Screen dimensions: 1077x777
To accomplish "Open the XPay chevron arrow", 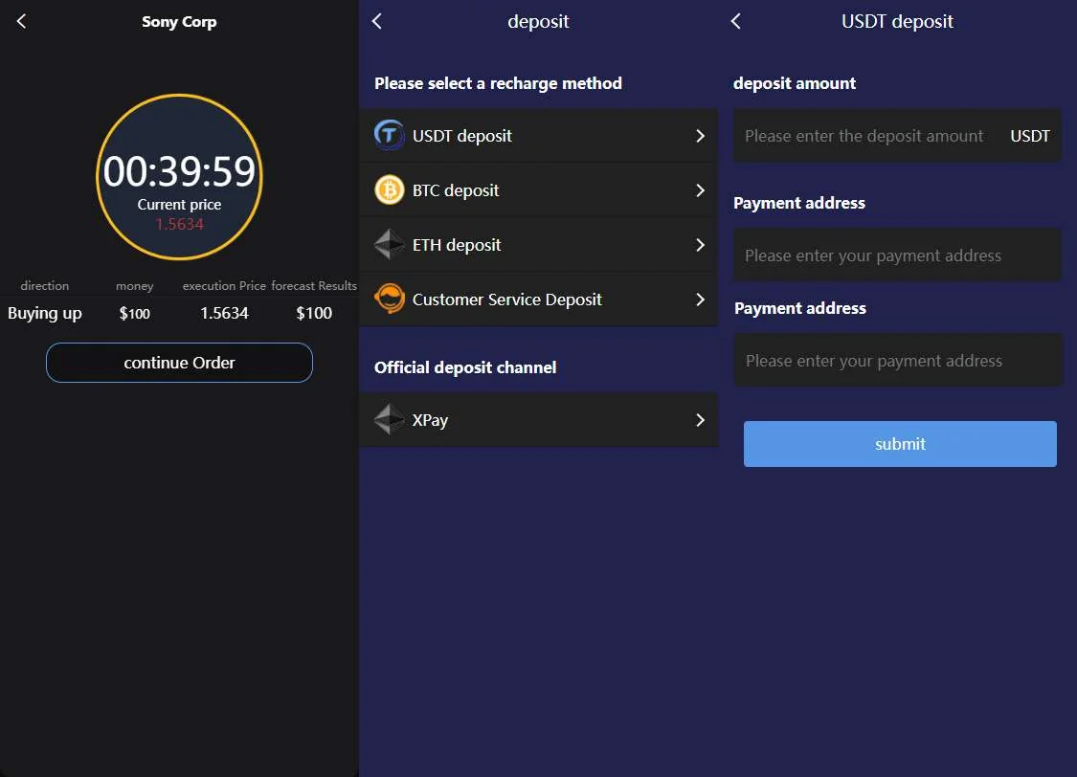I will click(x=700, y=420).
